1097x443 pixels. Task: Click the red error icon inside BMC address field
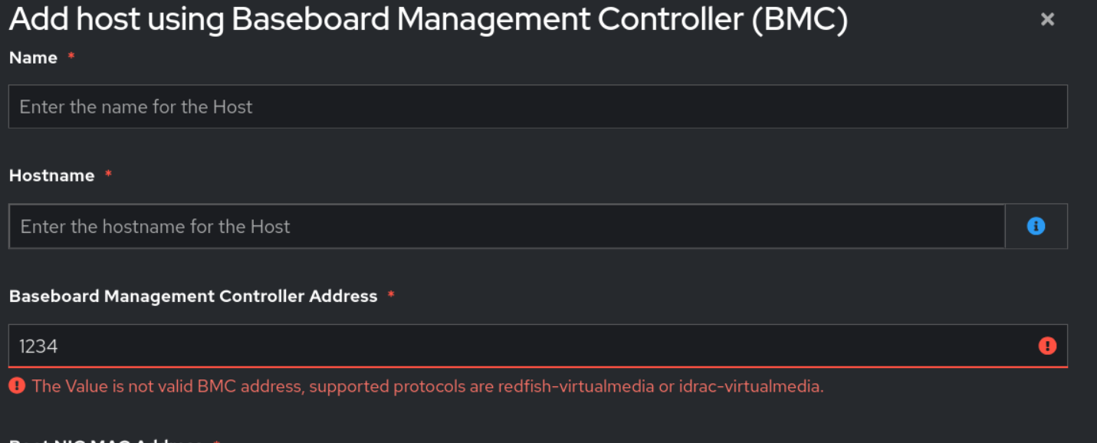pyautogui.click(x=1047, y=346)
